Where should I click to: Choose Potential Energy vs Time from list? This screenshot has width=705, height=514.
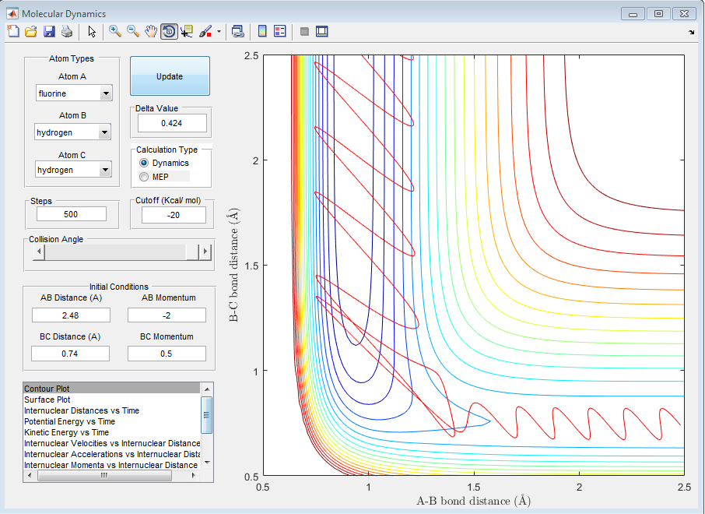tap(69, 421)
